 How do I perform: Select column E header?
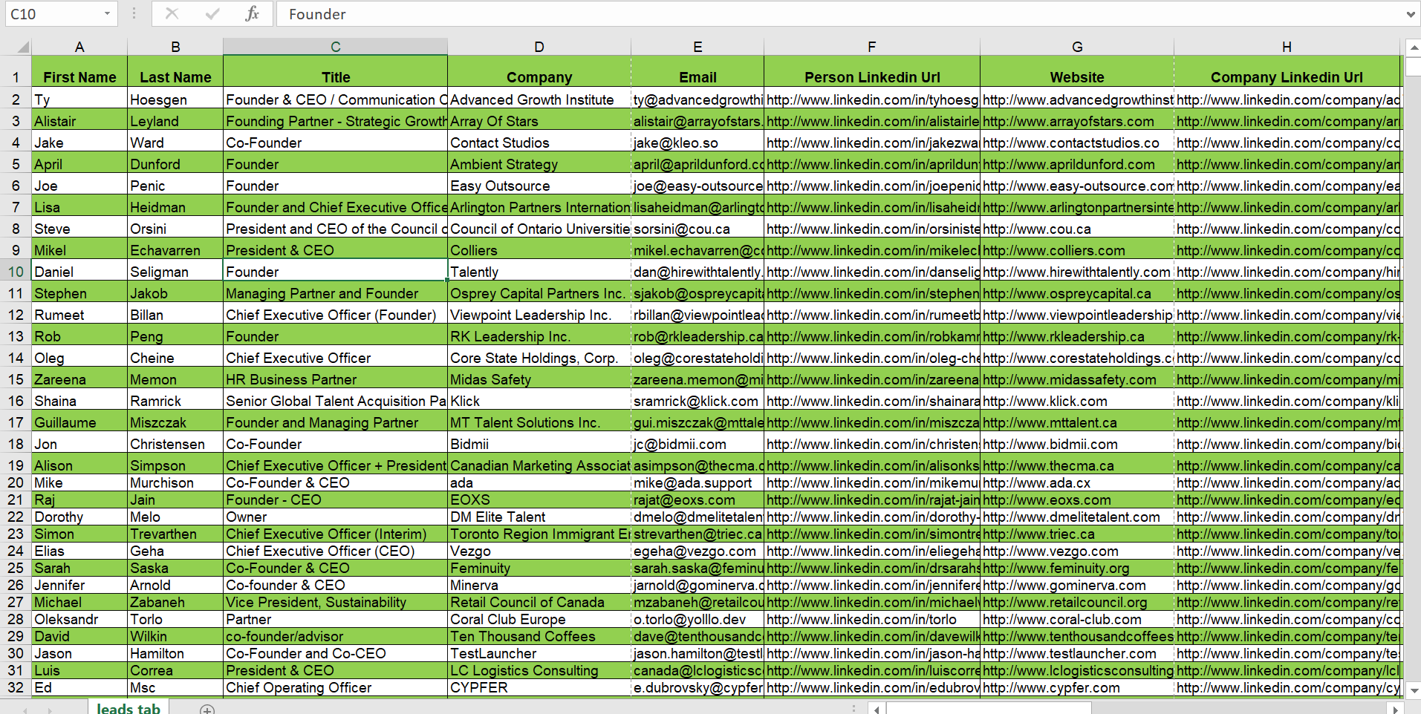(x=698, y=47)
